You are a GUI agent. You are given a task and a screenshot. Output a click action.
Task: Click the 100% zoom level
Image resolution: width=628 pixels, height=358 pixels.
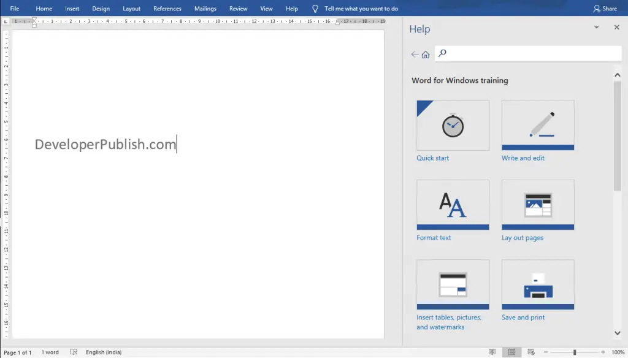click(x=618, y=352)
